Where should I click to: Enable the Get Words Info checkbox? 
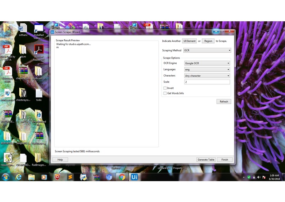165,93
